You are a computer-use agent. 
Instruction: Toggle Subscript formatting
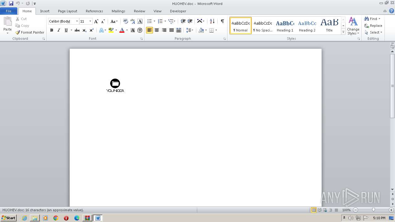pos(85,30)
